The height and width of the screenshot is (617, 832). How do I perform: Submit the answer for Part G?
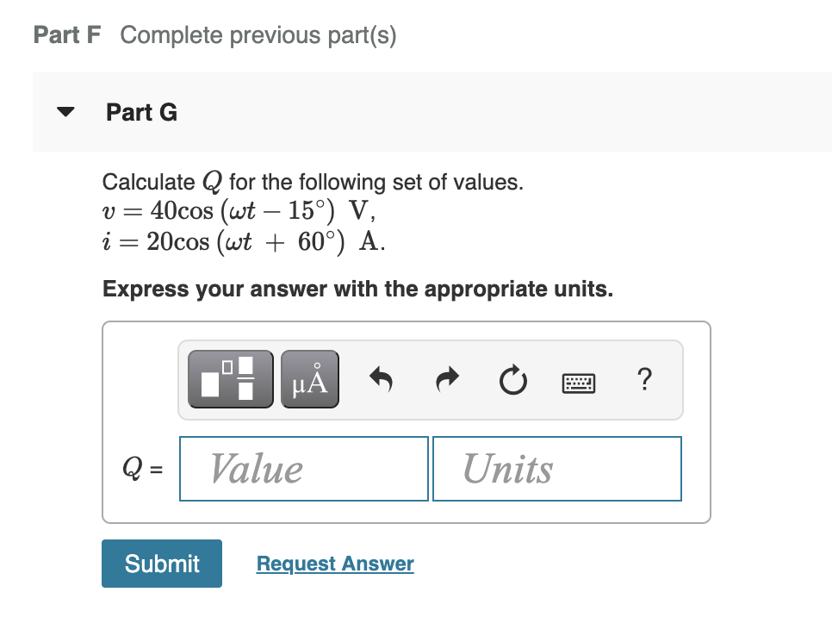161,563
